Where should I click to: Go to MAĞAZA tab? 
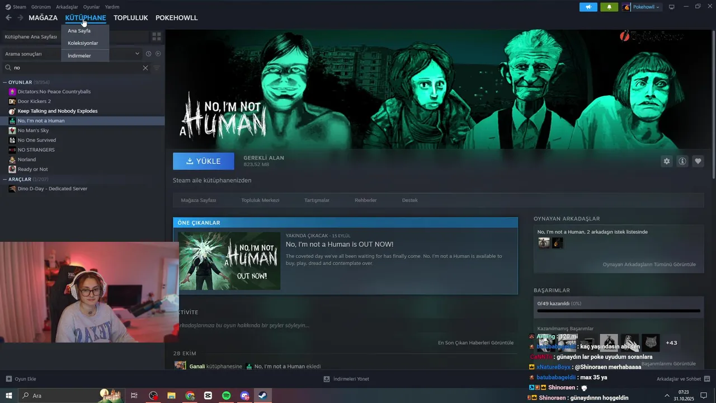43,18
